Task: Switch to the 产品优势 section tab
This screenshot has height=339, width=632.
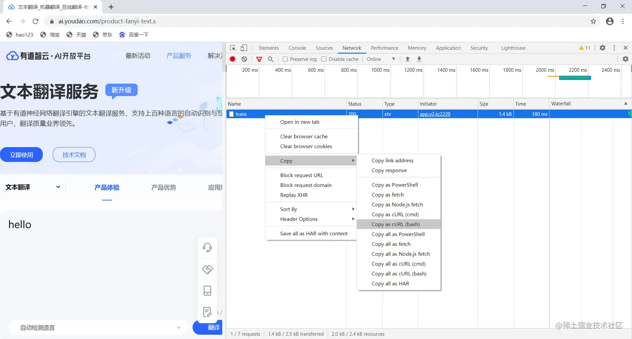Action: (163, 188)
